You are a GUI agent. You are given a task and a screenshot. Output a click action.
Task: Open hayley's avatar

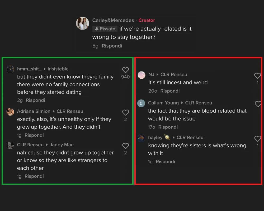tap(142, 138)
